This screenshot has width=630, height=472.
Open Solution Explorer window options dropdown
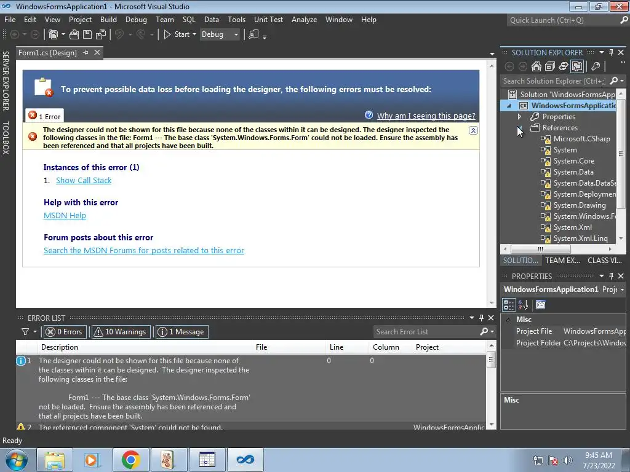click(602, 52)
